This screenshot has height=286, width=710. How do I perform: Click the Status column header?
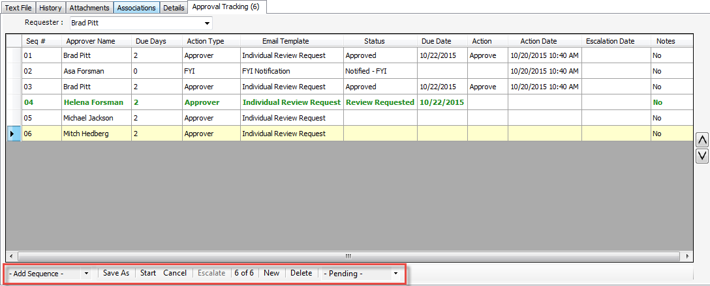click(x=380, y=41)
